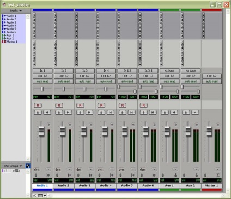
Task: Select Aux 2 in the Tracks list
Action: pos(10,38)
